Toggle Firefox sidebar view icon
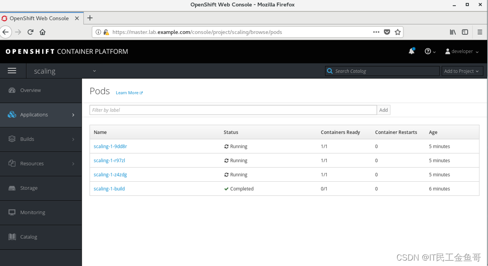 click(x=465, y=32)
